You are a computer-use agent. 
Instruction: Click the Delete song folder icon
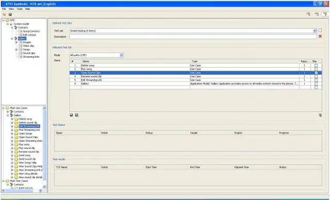click(x=16, y=119)
